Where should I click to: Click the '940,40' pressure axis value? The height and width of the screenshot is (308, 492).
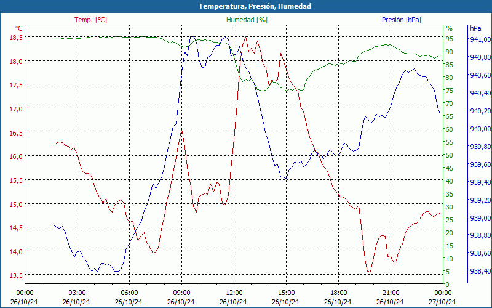(x=479, y=93)
